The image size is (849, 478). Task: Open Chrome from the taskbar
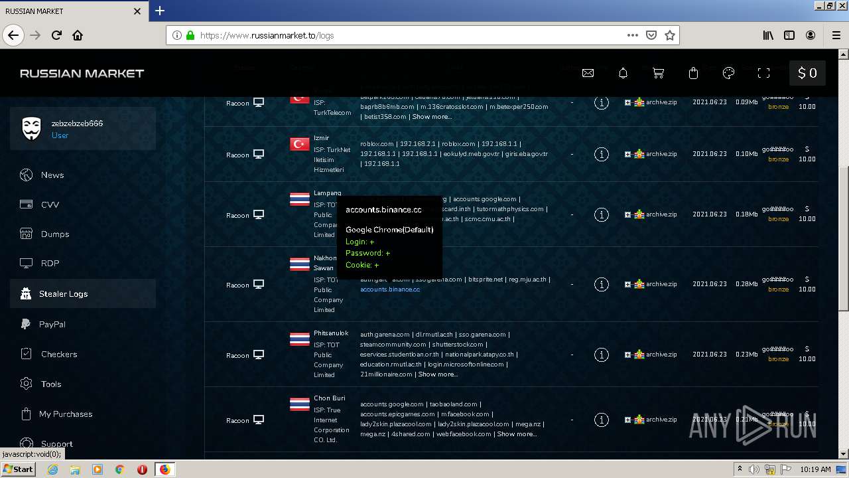click(119, 469)
